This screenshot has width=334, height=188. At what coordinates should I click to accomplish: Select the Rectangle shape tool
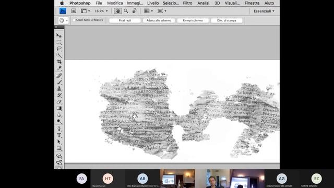click(59, 148)
